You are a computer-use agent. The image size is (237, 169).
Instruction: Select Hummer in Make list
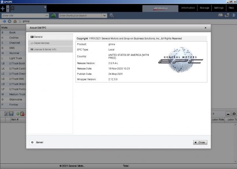[13, 53]
